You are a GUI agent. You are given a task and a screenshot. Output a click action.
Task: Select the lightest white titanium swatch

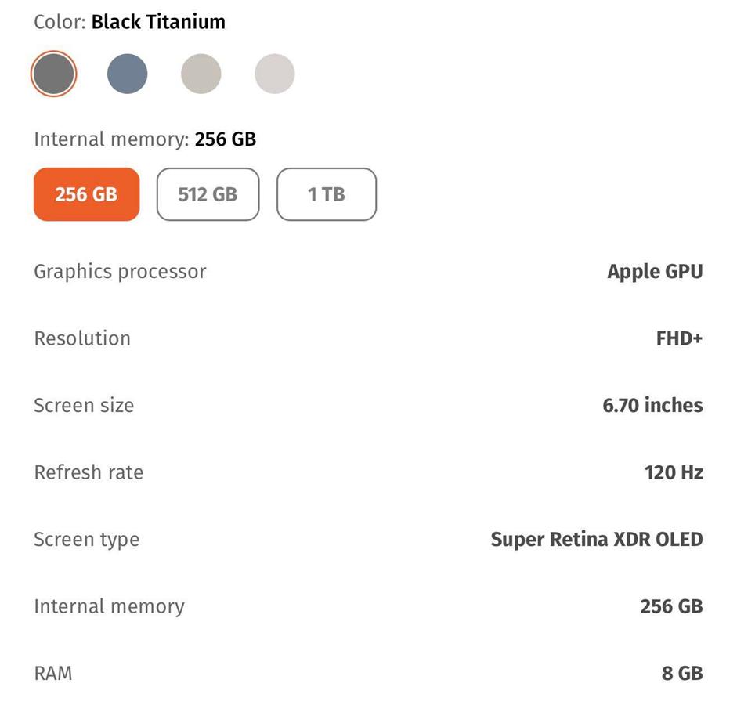point(275,74)
